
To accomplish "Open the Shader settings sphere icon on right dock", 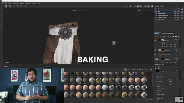I will click(182, 12).
